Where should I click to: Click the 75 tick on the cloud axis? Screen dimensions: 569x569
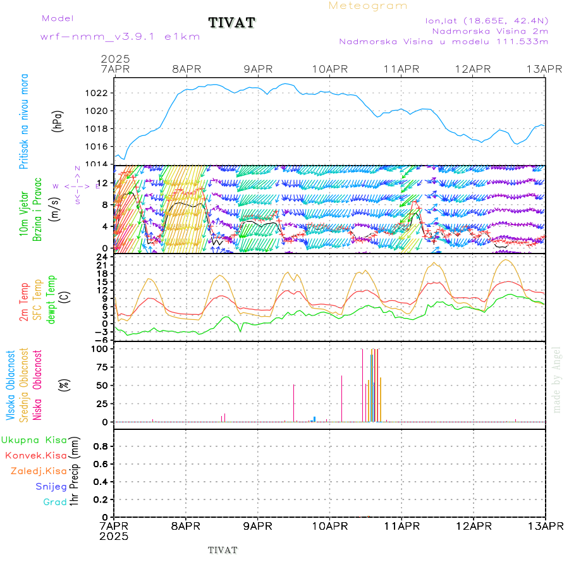pyautogui.click(x=102, y=367)
